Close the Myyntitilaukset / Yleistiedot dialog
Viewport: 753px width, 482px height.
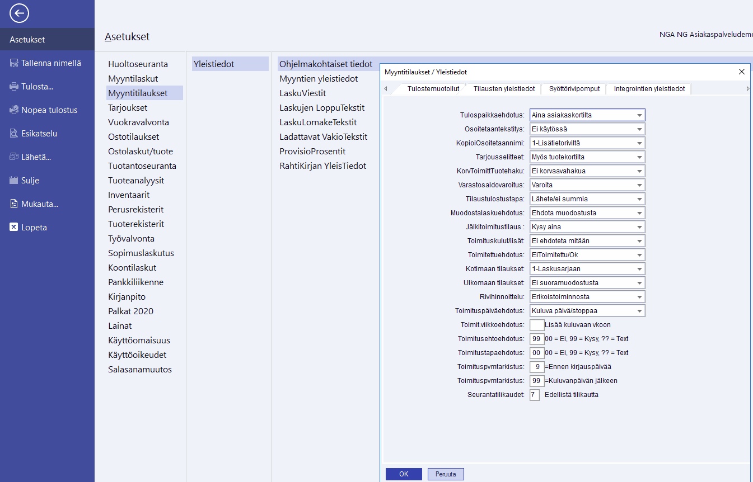tap(742, 72)
